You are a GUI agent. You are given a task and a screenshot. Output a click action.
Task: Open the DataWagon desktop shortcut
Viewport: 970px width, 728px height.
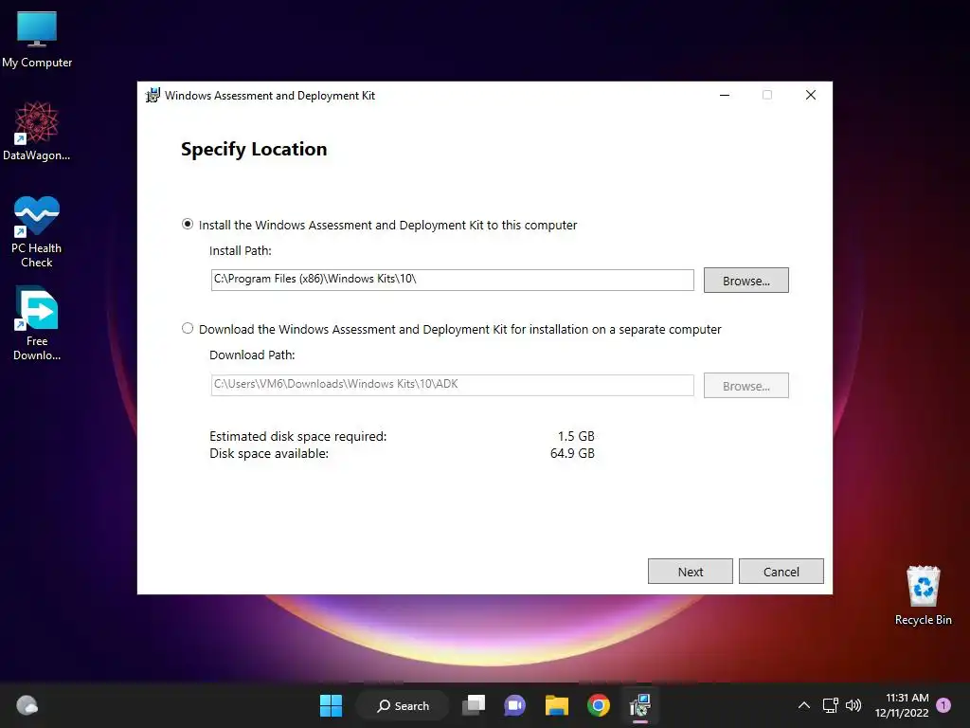37,131
